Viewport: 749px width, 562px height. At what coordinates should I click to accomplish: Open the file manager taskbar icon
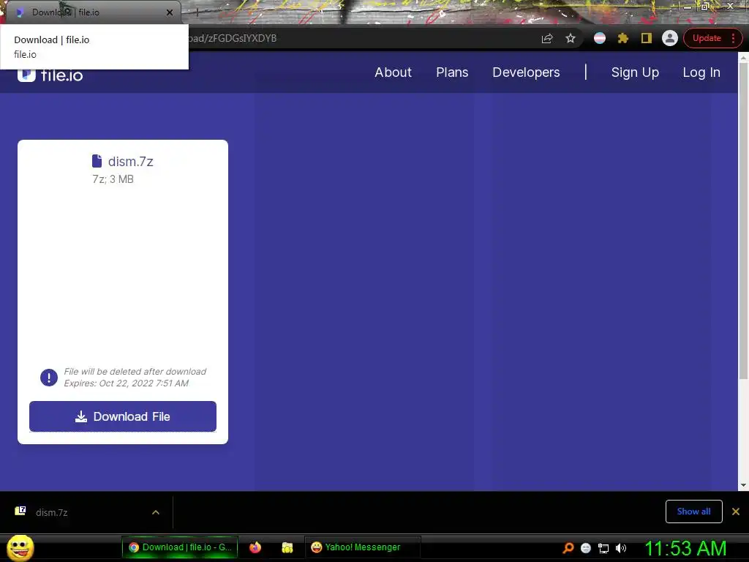click(x=287, y=547)
